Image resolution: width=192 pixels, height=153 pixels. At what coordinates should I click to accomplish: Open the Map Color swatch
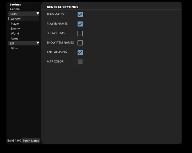(80, 62)
